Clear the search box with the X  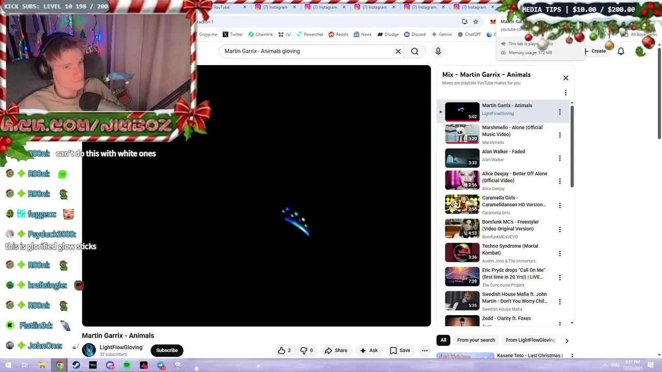click(398, 51)
